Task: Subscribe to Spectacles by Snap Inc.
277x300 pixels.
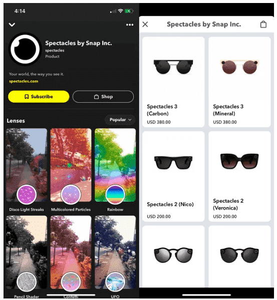Action: (x=39, y=97)
